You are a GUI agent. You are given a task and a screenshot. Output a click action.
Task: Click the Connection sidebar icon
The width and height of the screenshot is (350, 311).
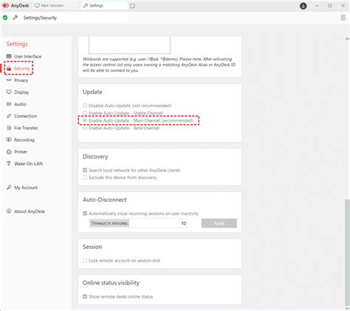(x=9, y=116)
